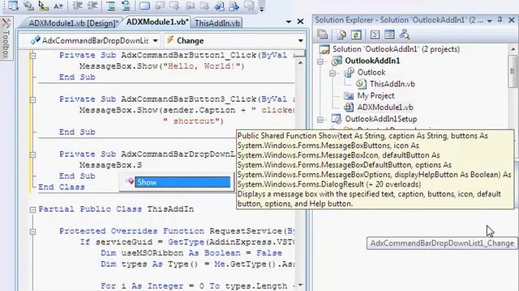
Task: Collapse the AdxCommandBarButton1_Click sub outline
Action: (x=32, y=56)
